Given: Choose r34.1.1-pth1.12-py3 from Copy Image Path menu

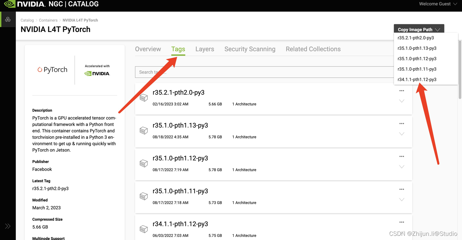Looking at the screenshot, I should [x=426, y=79].
